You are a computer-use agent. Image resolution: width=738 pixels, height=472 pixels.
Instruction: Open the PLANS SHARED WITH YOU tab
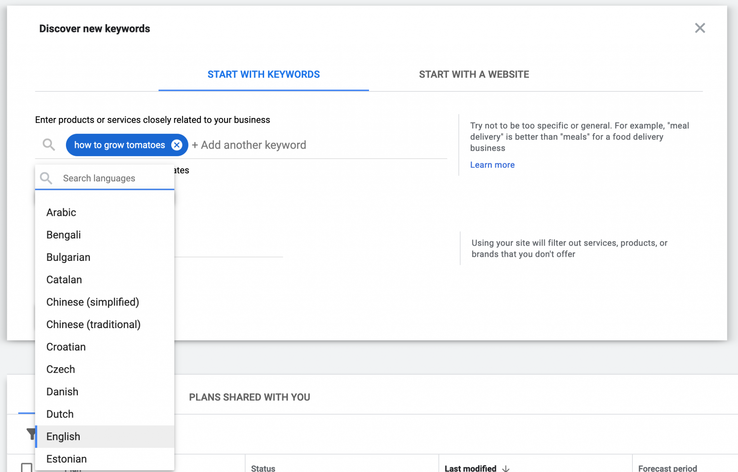[250, 397]
